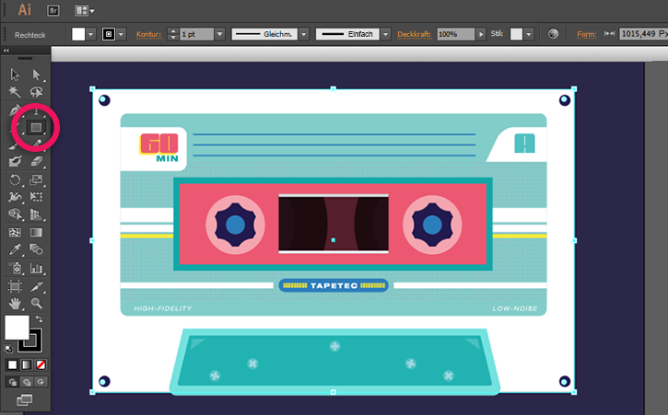
Task: Click the large white Fill box in tools panel
Action: pyautogui.click(x=17, y=328)
